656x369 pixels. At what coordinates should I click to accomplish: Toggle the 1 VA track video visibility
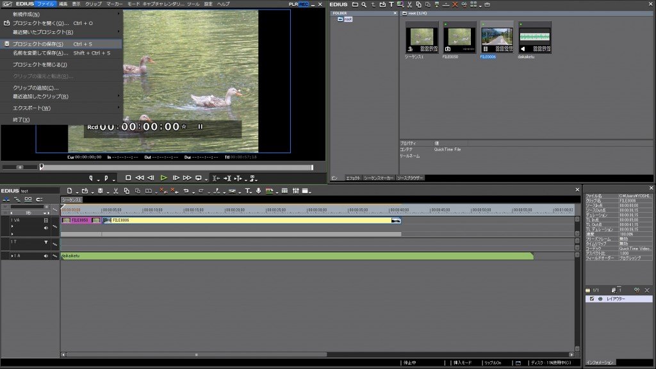[x=46, y=220]
